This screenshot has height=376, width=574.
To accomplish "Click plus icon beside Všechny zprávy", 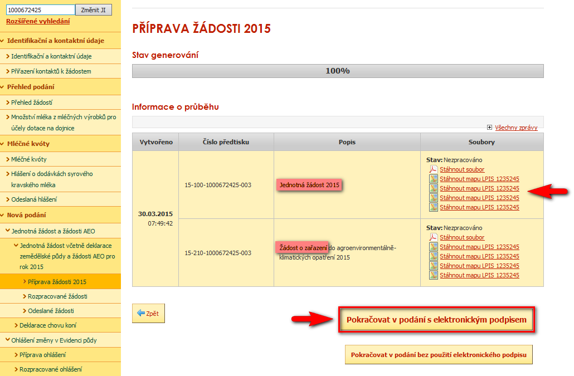I will [x=489, y=128].
